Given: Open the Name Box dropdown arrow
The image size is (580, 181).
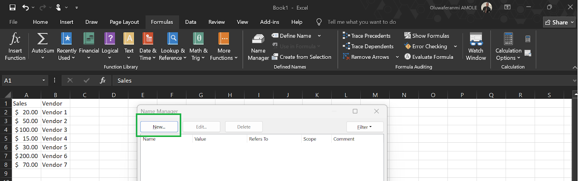Looking at the screenshot, I should (44, 80).
